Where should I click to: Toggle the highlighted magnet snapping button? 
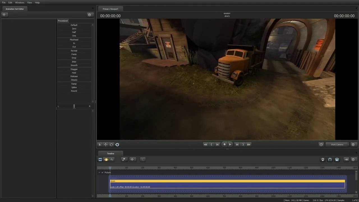(337, 159)
